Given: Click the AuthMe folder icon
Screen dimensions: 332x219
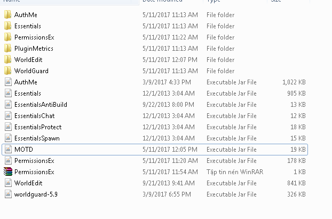Looking at the screenshot, I should 7,15.
